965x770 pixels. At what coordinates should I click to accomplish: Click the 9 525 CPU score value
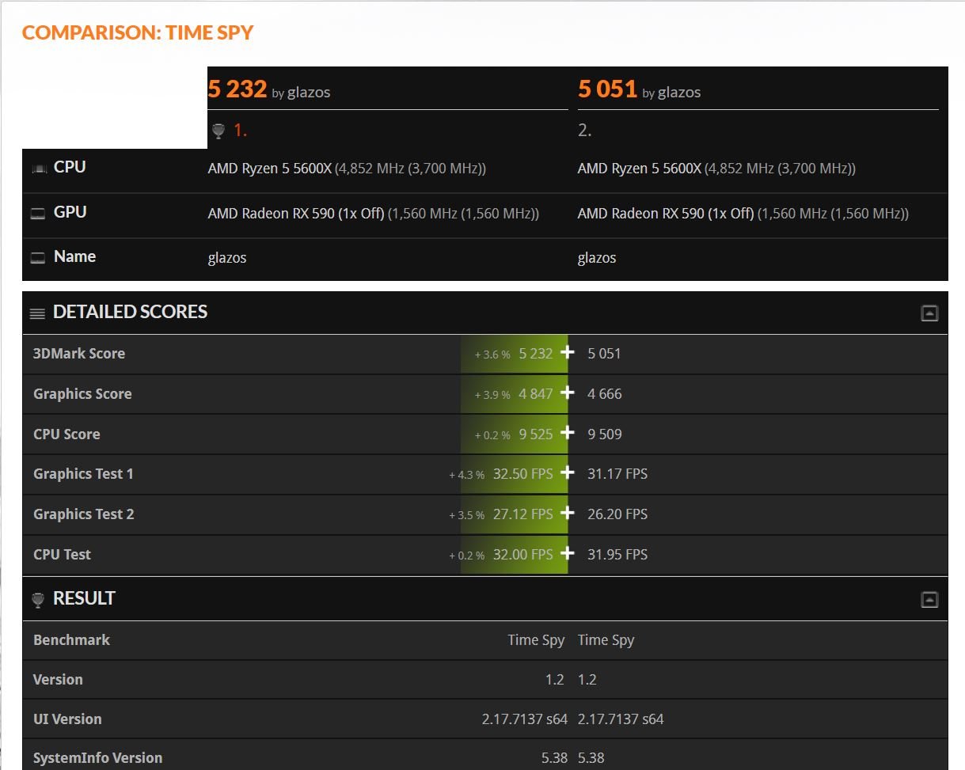click(x=536, y=434)
